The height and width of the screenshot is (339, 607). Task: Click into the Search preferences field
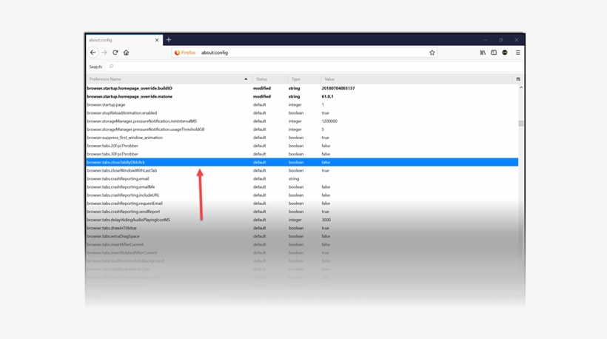click(x=314, y=67)
